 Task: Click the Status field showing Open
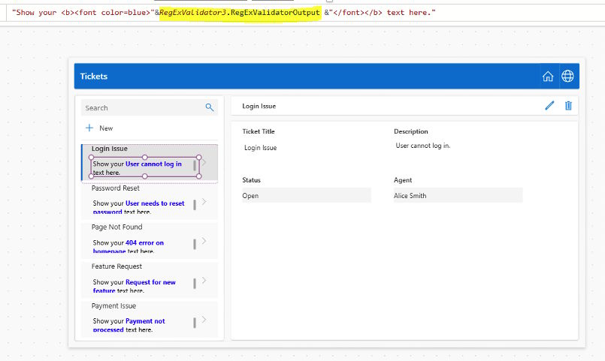[x=307, y=195]
